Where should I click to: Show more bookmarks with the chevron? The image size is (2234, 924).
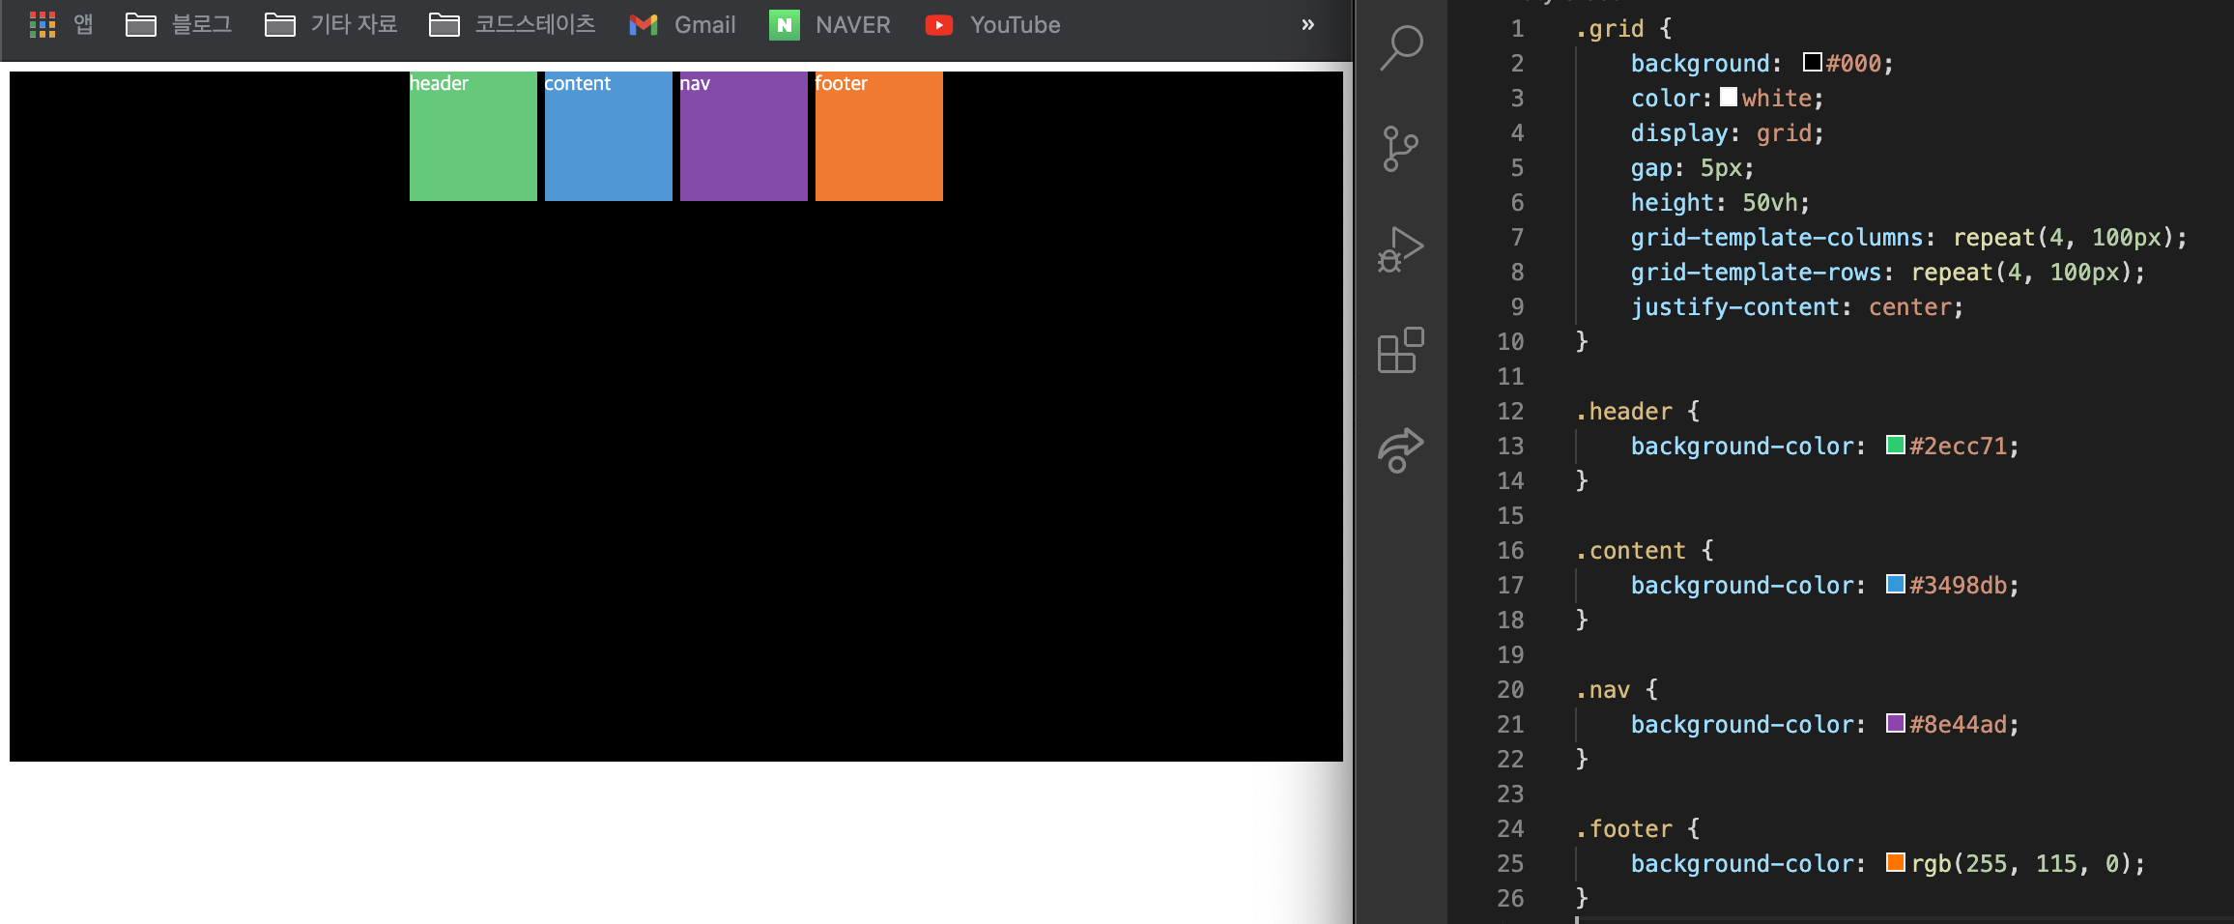[x=1307, y=24]
